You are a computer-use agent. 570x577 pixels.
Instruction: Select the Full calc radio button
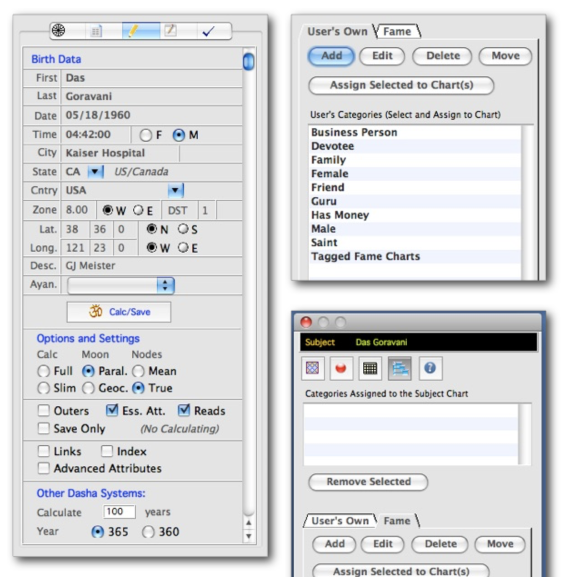(44, 371)
